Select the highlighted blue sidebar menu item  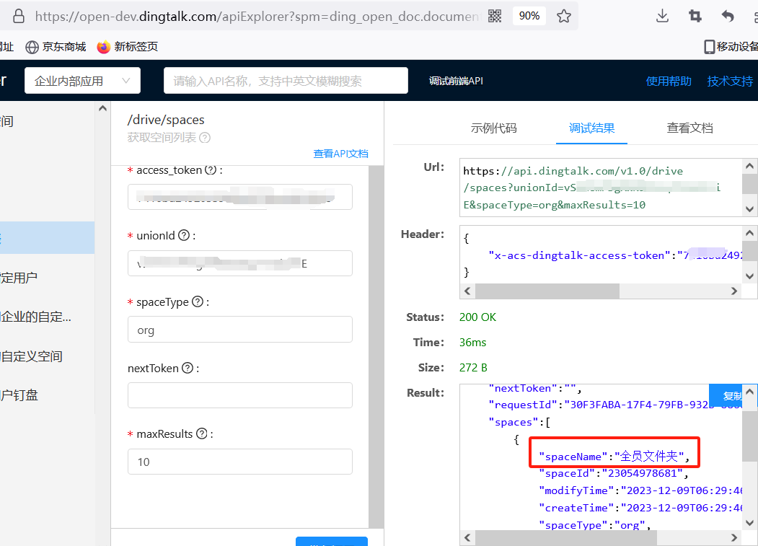pyautogui.click(x=47, y=238)
